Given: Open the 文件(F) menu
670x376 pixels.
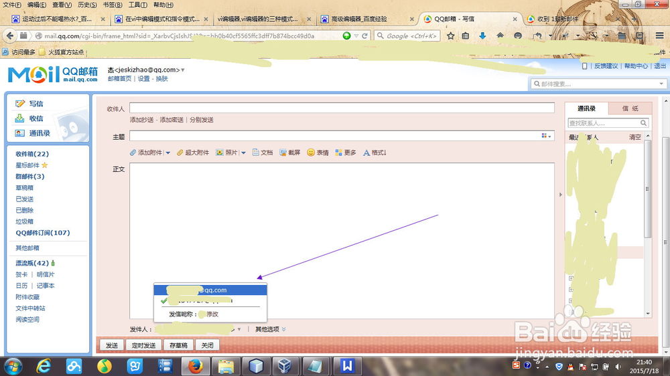Looking at the screenshot, I should pyautogui.click(x=12, y=5).
